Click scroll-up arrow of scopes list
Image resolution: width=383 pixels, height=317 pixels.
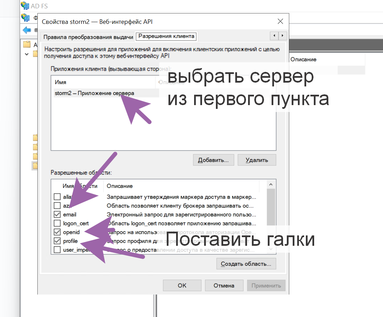271,184
